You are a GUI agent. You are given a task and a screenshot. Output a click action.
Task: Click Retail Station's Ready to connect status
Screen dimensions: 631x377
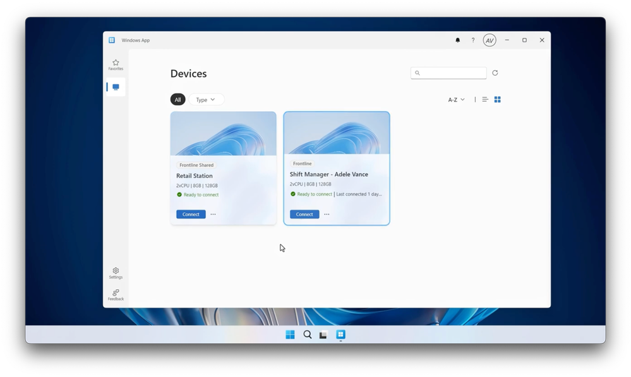pyautogui.click(x=198, y=194)
